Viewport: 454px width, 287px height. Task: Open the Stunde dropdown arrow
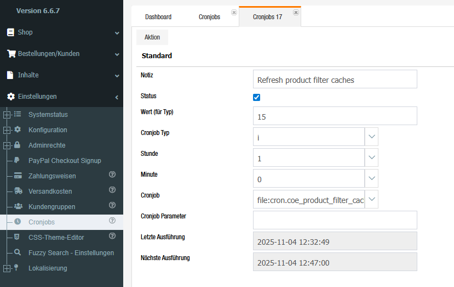coord(371,157)
